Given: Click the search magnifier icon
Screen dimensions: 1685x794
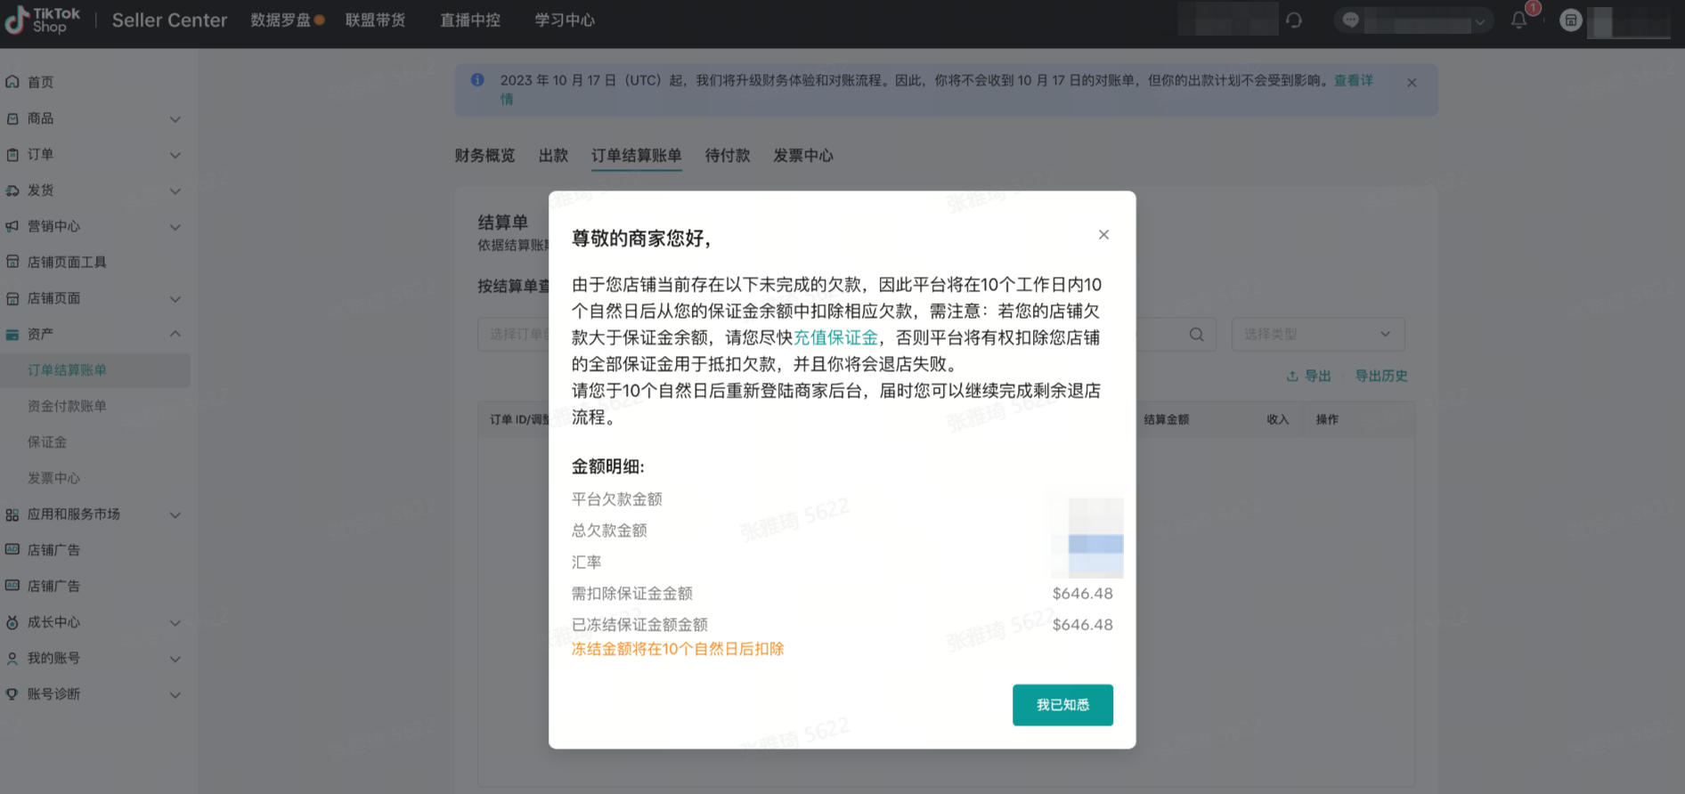Looking at the screenshot, I should pos(1196,335).
